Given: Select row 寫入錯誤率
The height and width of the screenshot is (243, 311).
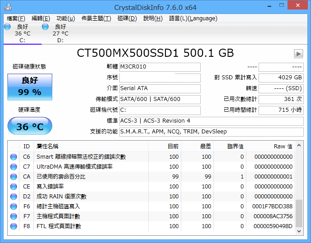Looking at the screenshot, I should click(151, 186).
